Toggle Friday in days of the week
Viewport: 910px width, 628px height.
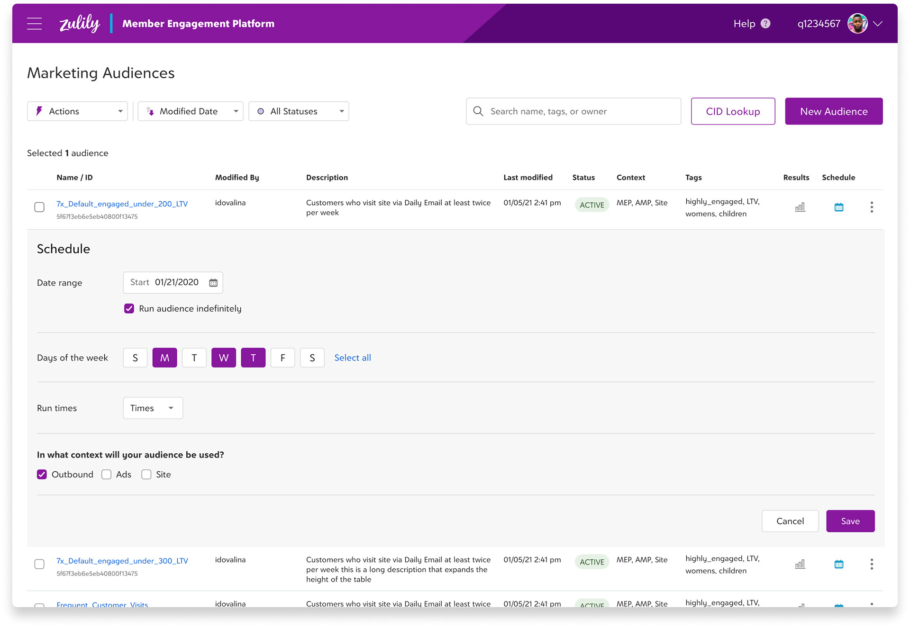(x=282, y=358)
